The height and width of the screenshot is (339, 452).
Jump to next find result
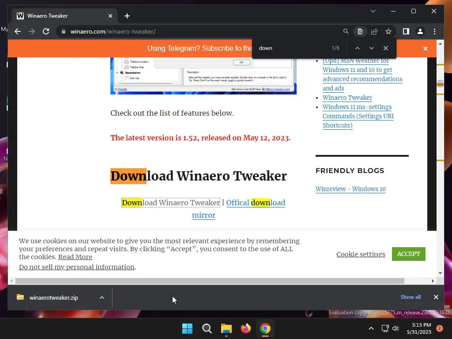click(x=372, y=48)
